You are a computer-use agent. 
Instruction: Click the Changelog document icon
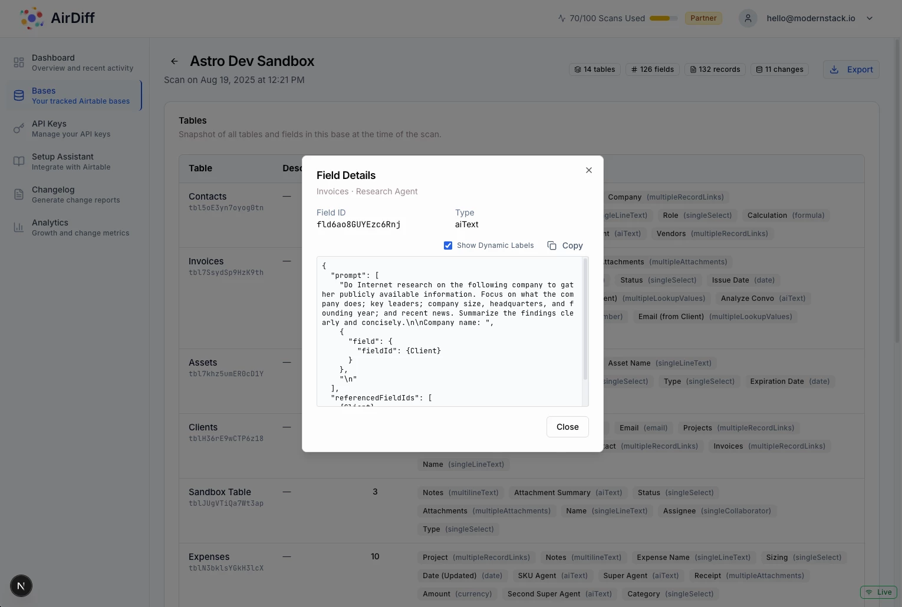[x=19, y=194]
